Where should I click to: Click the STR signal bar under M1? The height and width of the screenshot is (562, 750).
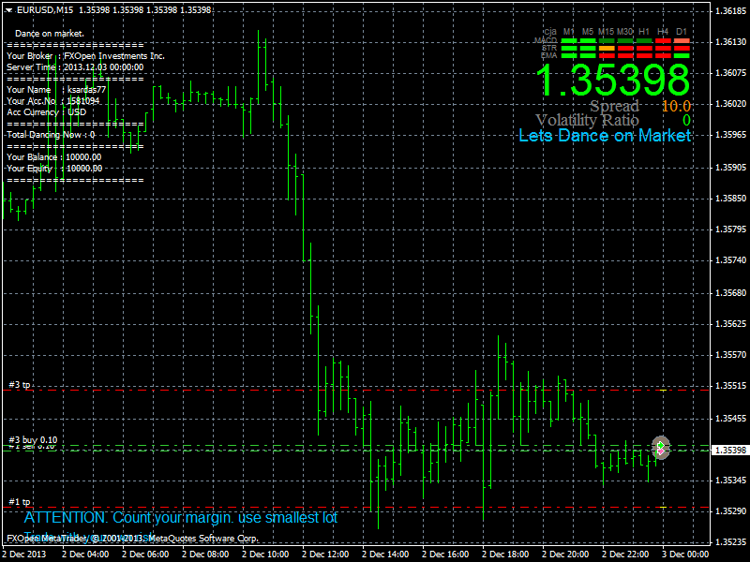[569, 49]
